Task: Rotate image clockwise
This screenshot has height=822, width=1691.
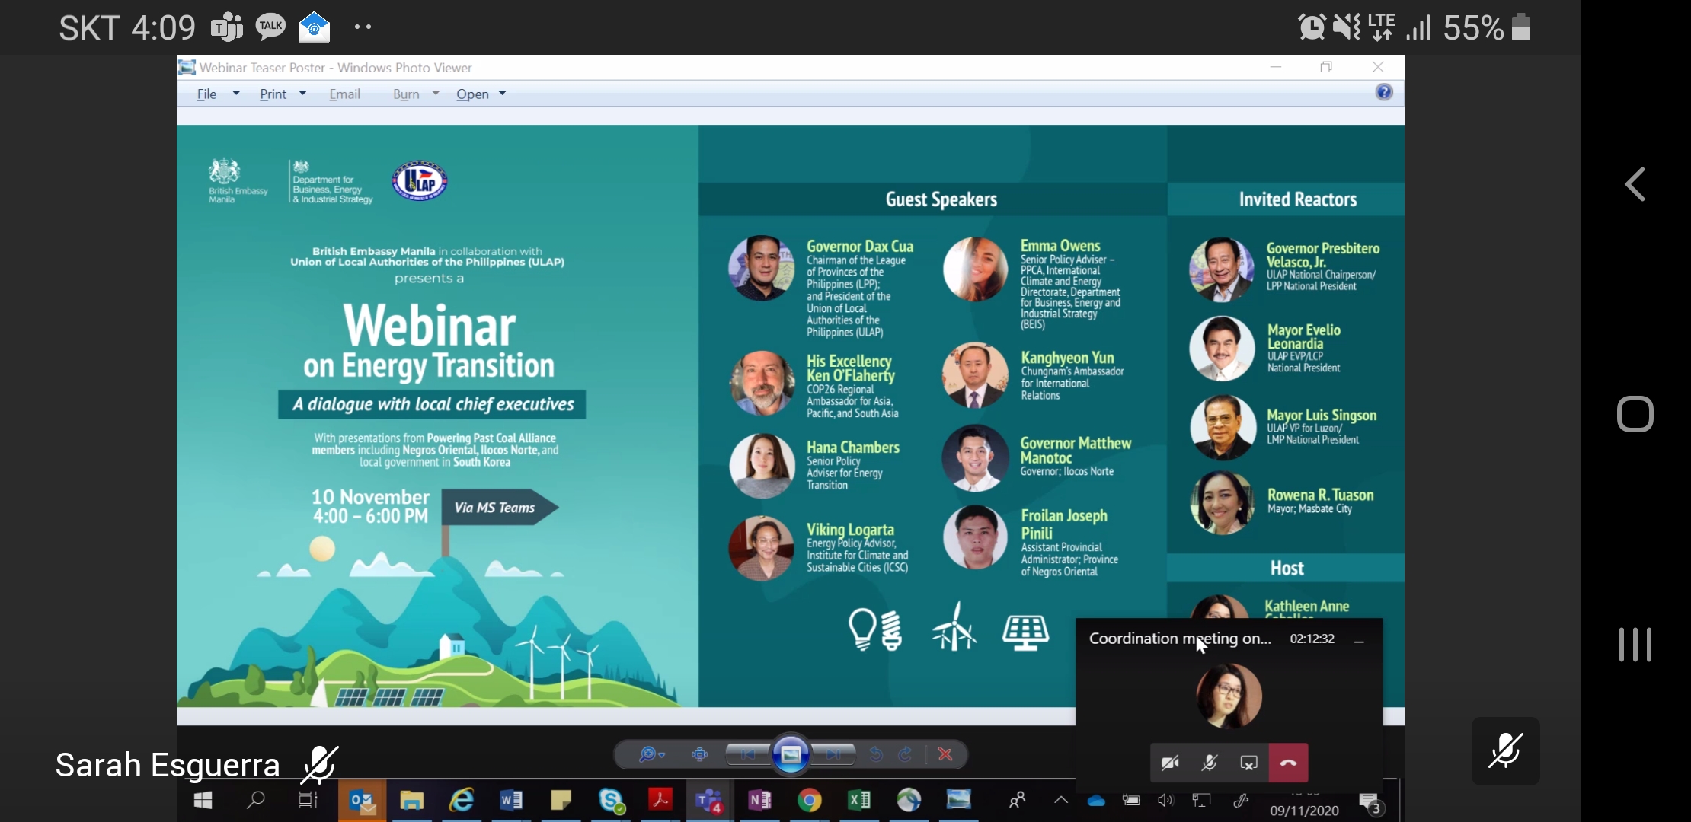Action: (x=906, y=754)
